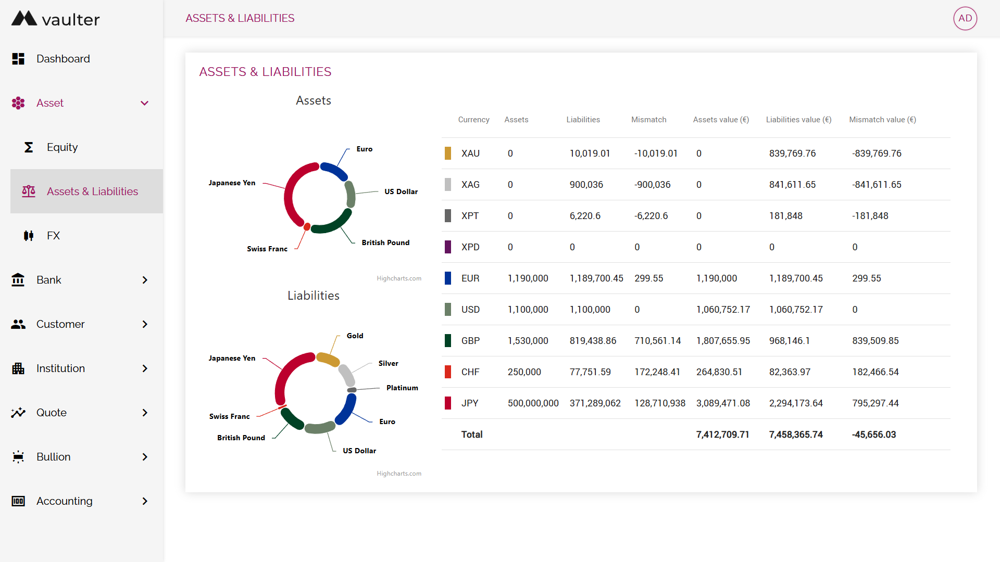
Task: Click the blue EUR color swatch
Action: tap(448, 278)
